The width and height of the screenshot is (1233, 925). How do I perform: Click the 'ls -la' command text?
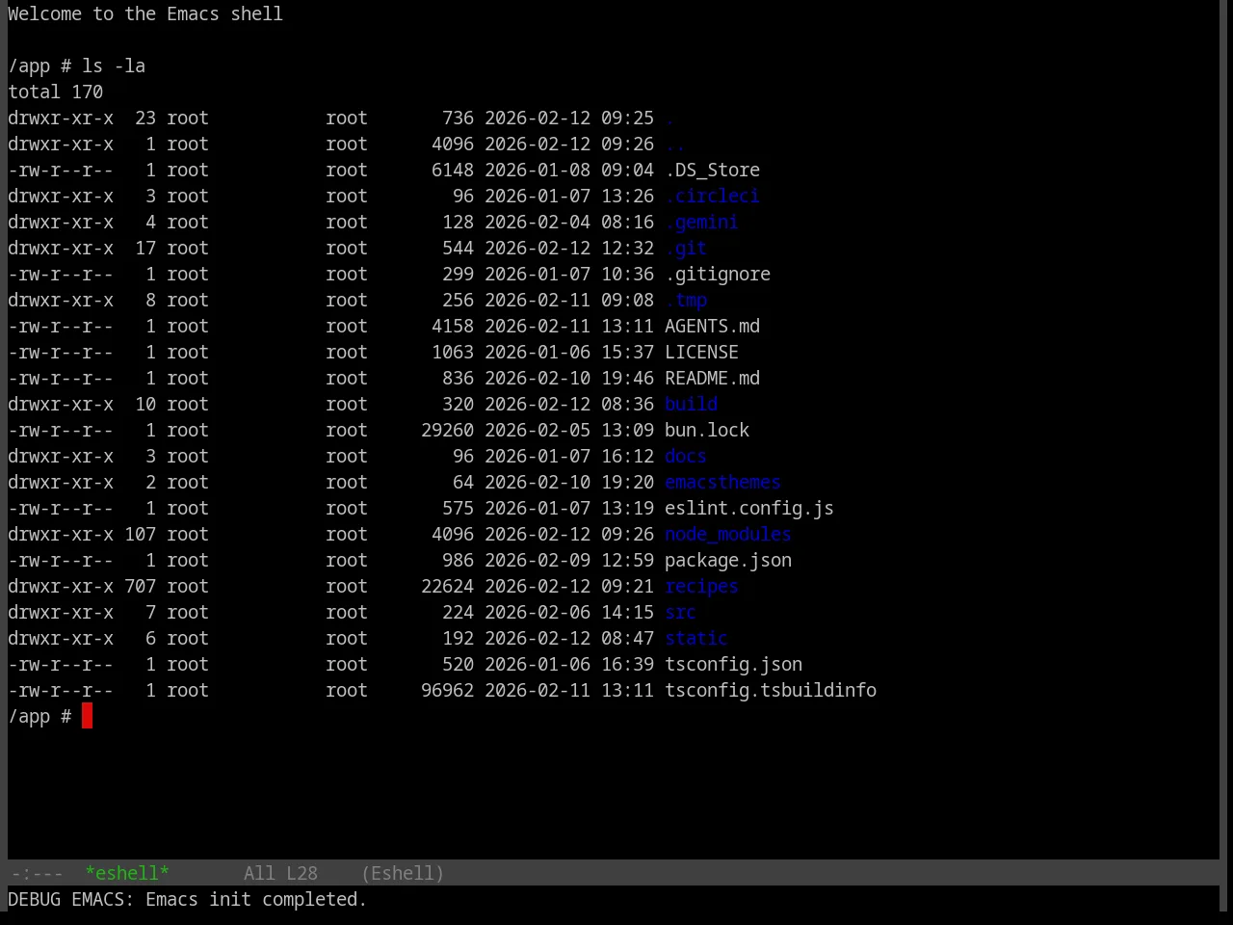tap(114, 66)
